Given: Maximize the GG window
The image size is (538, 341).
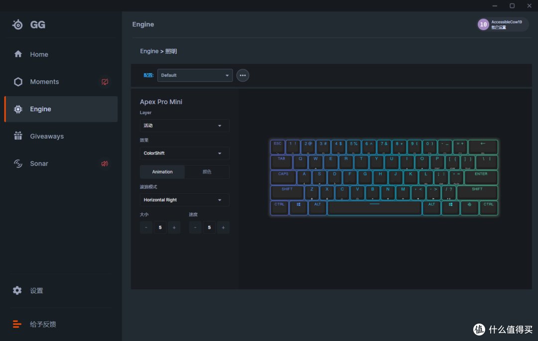Looking at the screenshot, I should click(512, 5).
